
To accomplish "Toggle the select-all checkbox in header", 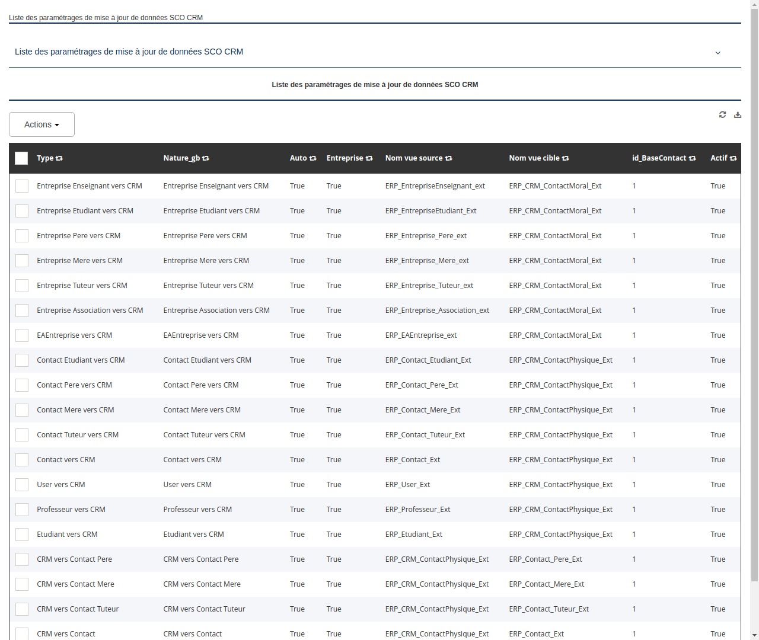I will click(21, 158).
